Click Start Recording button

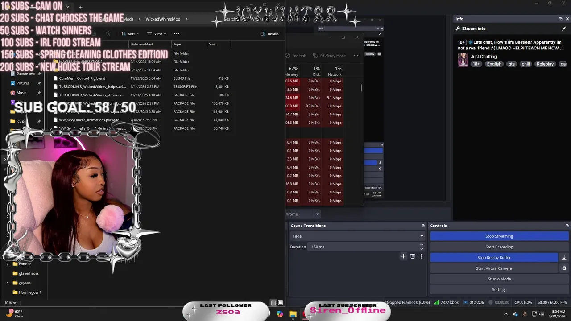(499, 247)
